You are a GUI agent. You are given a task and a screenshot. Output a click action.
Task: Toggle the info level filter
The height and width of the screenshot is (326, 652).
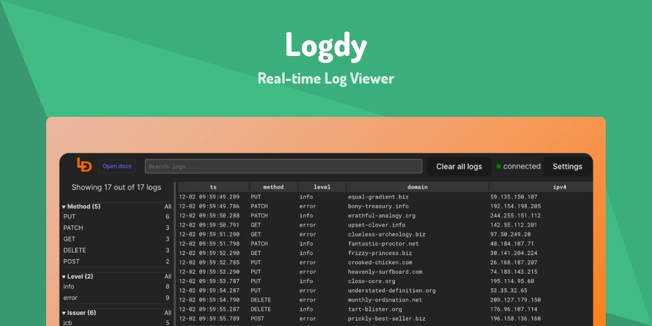[68, 287]
